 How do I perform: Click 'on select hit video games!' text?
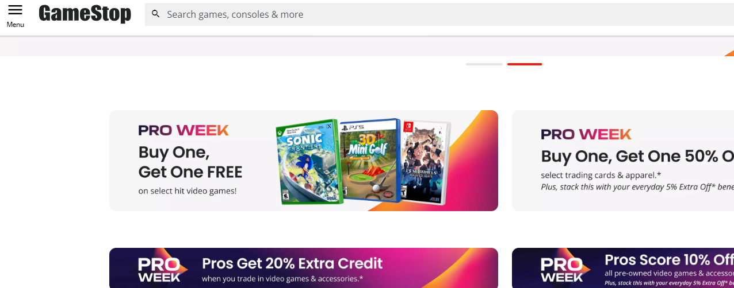[x=188, y=191]
